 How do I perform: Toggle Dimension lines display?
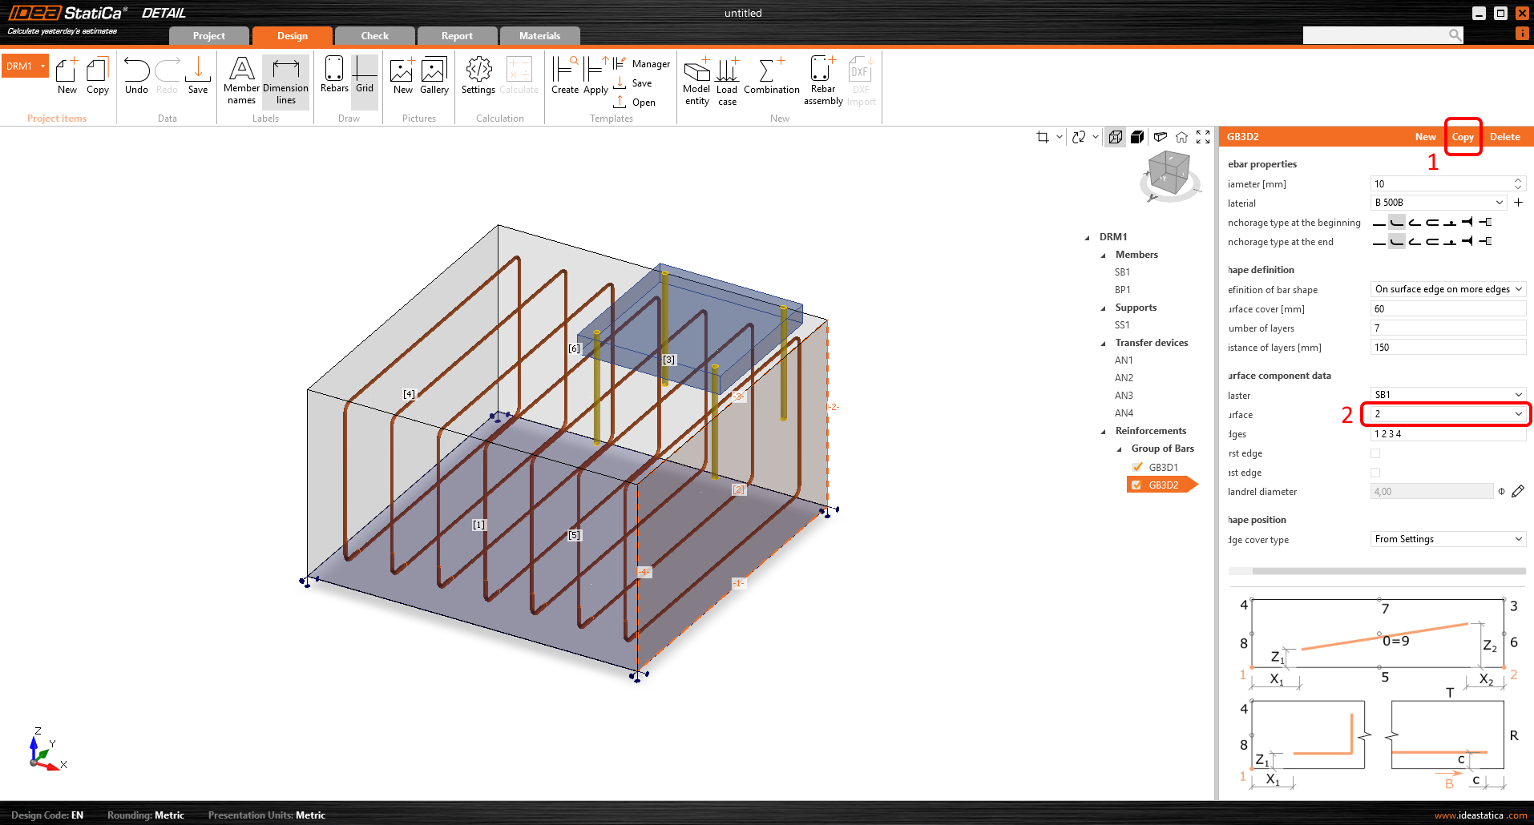tap(285, 80)
